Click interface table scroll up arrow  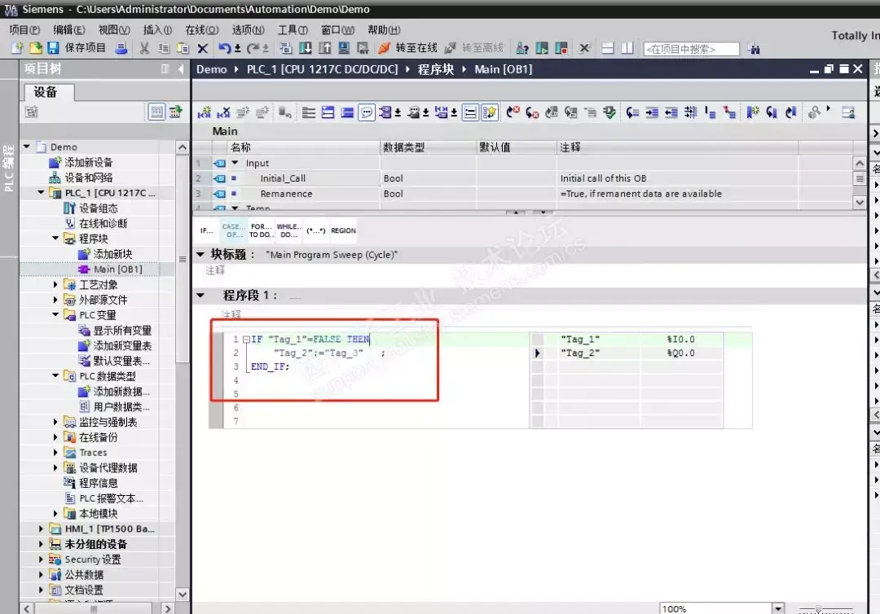(x=860, y=163)
